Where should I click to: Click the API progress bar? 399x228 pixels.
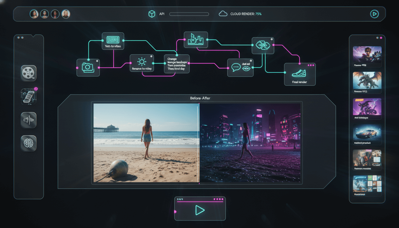pyautogui.click(x=189, y=14)
